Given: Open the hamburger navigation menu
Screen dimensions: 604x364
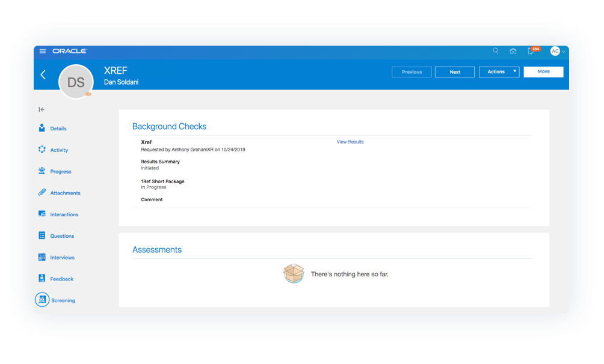Looking at the screenshot, I should point(43,51).
